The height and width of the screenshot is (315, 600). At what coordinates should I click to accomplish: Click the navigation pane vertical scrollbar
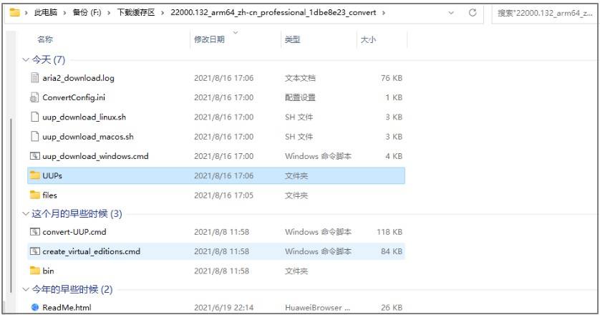pyautogui.click(x=11, y=205)
